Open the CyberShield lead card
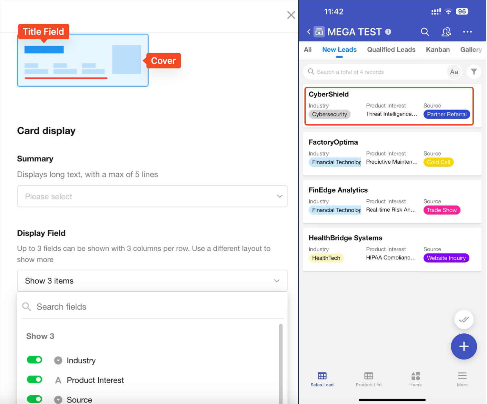Viewport: 487px width, 404px height. (x=389, y=106)
